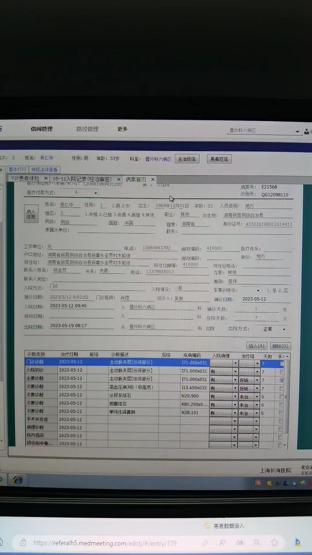Click the favorites star icon in browser bar
The height and width of the screenshot is (555, 312).
point(274,543)
